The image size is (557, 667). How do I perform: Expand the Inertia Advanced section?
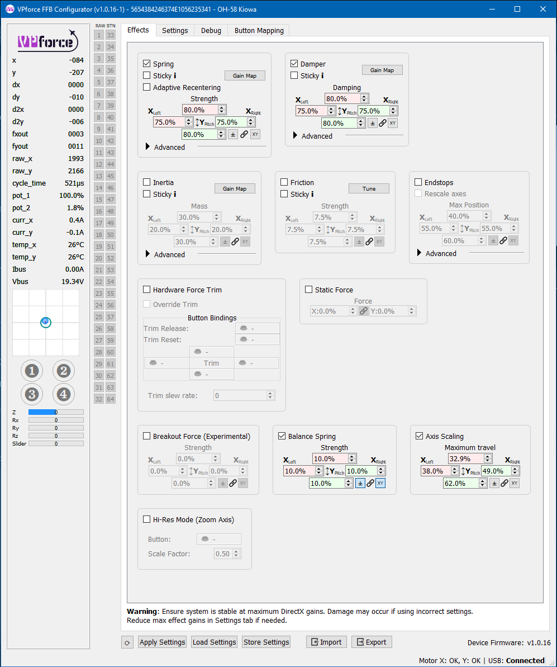(x=148, y=254)
